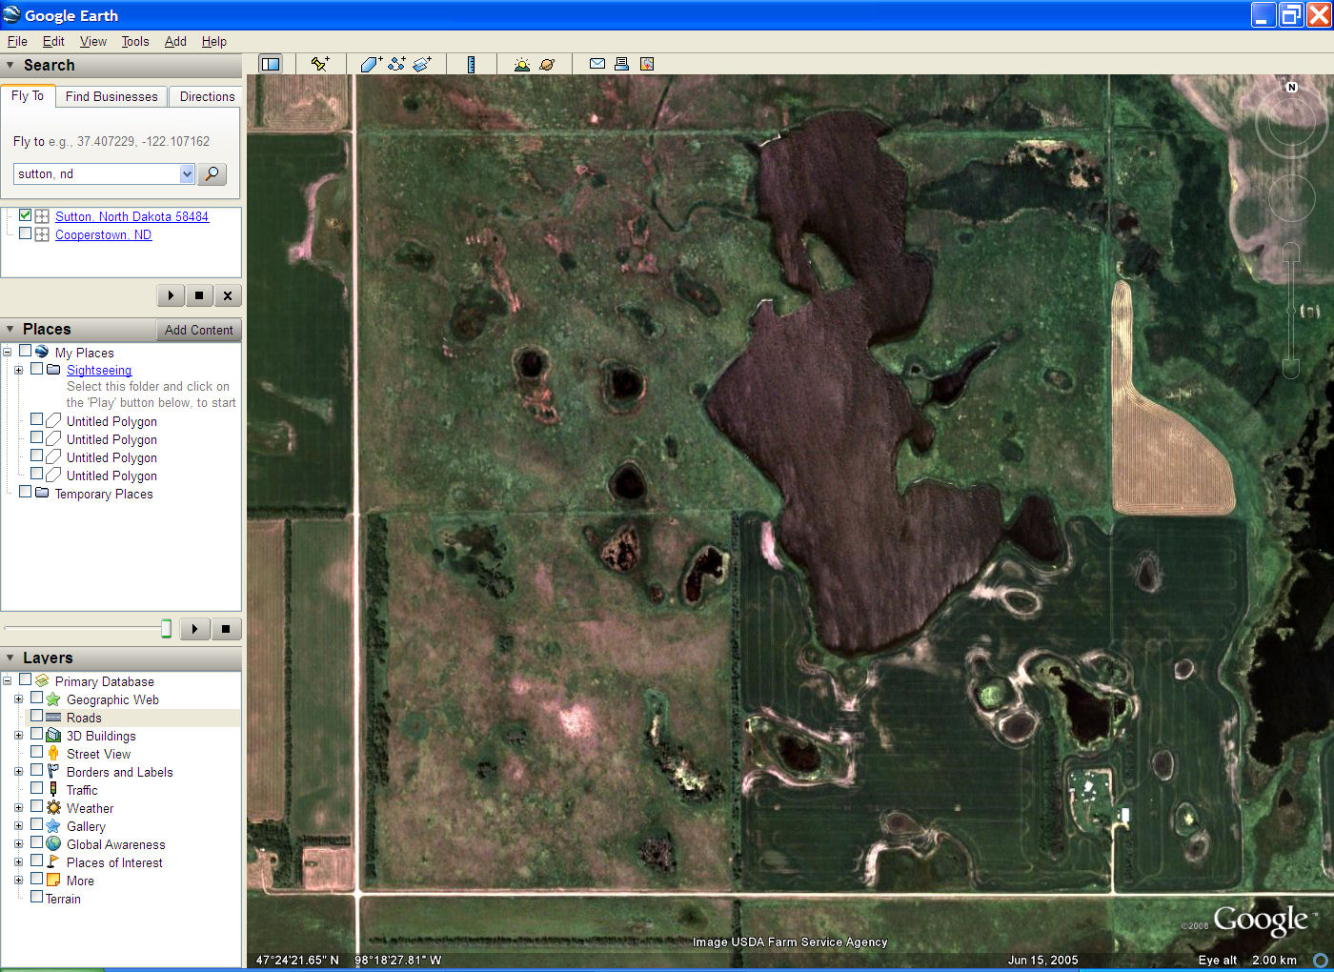Screen dimensions: 1334x972
Task: Toggle the sidebar visibility toolbar icon
Action: click(271, 64)
